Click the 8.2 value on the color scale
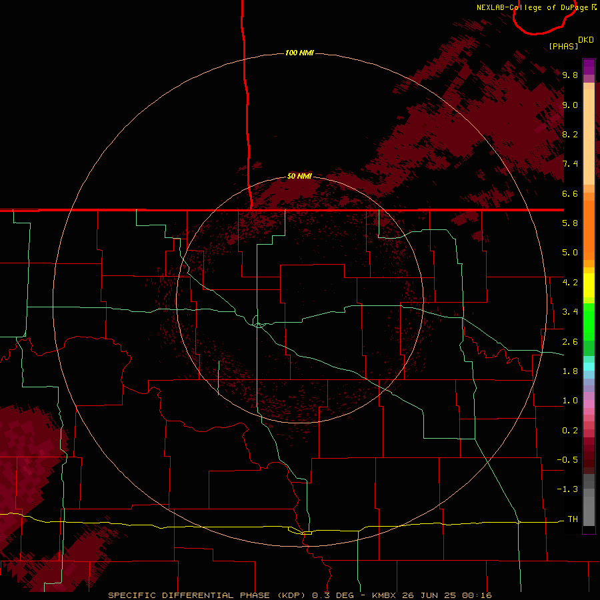Screen dimensions: 600x600 570,134
